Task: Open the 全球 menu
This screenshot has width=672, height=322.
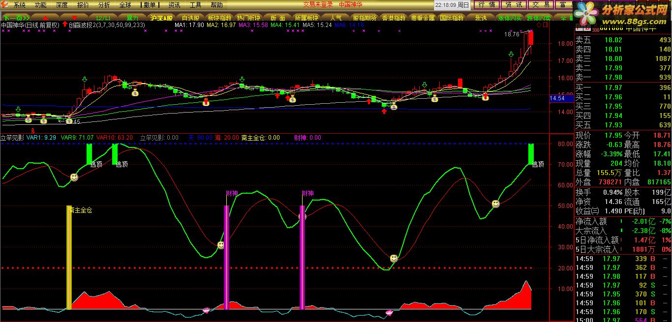Action: click(125, 5)
